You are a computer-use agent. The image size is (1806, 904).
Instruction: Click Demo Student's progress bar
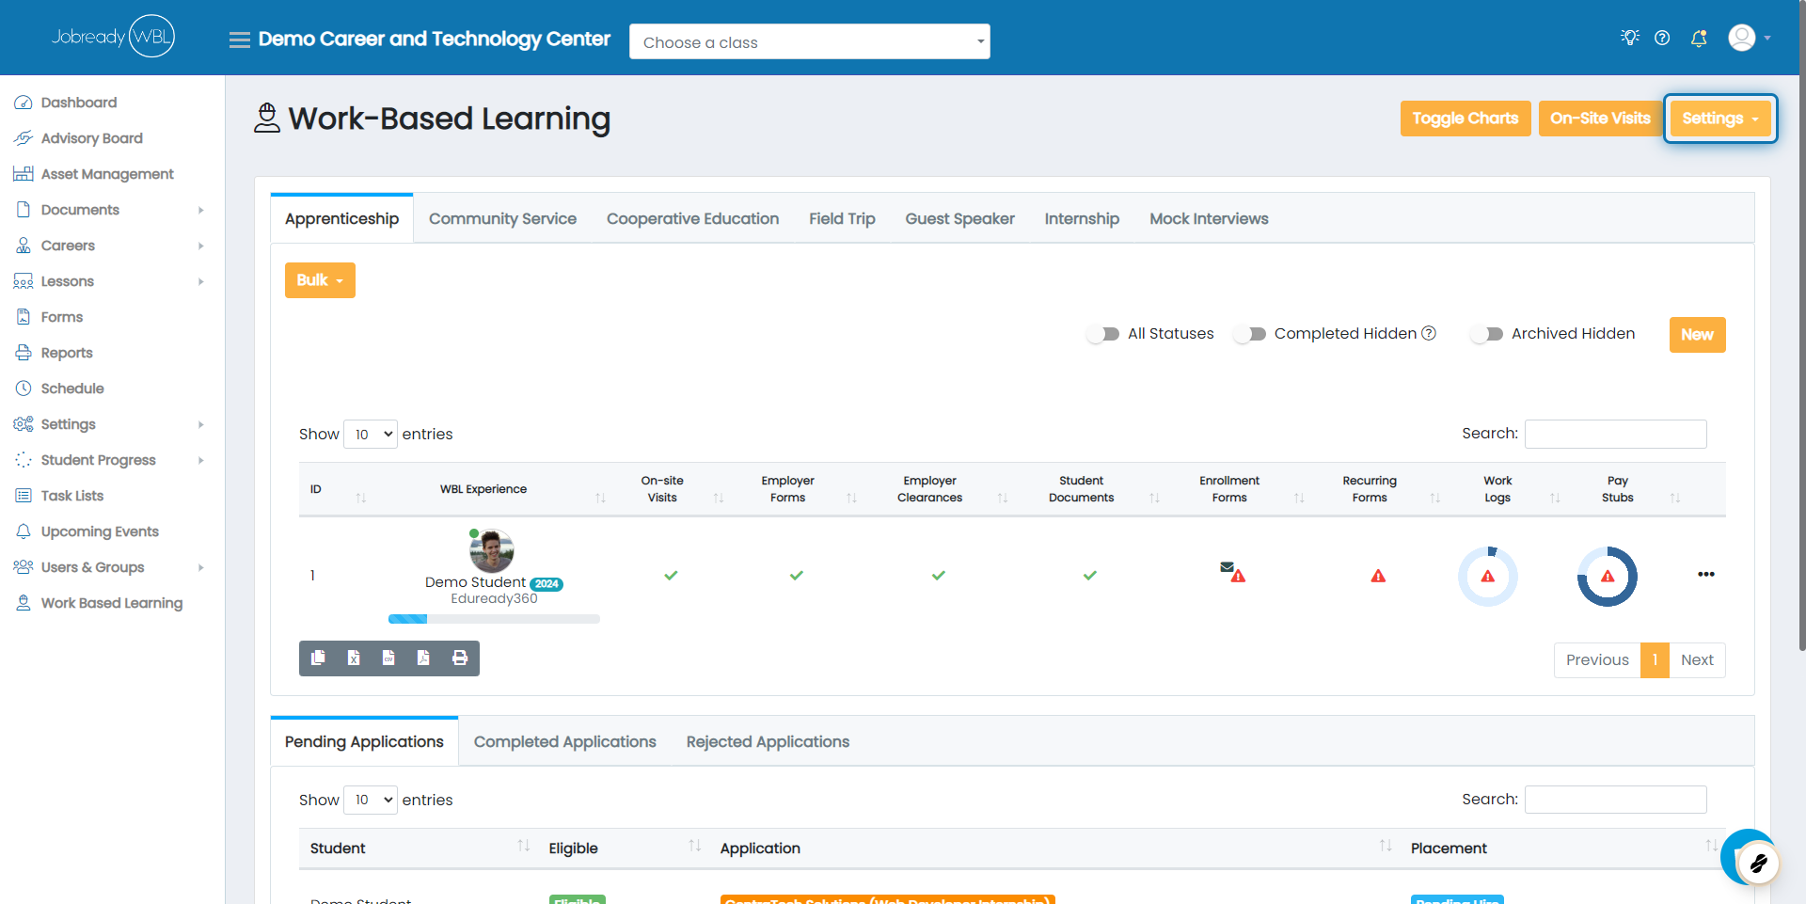pos(494,619)
